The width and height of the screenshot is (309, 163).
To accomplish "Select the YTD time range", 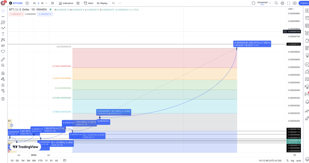I will [x=40, y=160].
